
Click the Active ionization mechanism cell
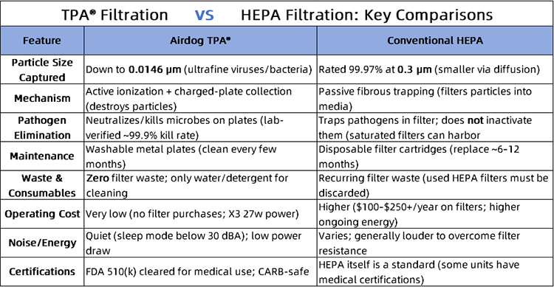[200, 98]
